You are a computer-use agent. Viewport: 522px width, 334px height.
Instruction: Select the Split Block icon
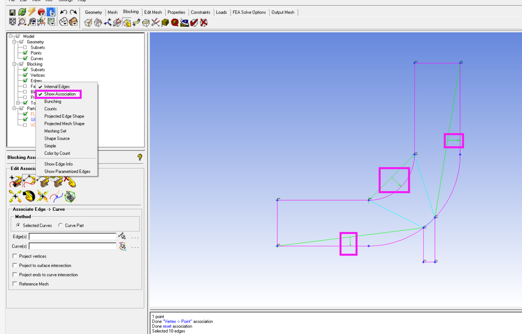[98, 23]
